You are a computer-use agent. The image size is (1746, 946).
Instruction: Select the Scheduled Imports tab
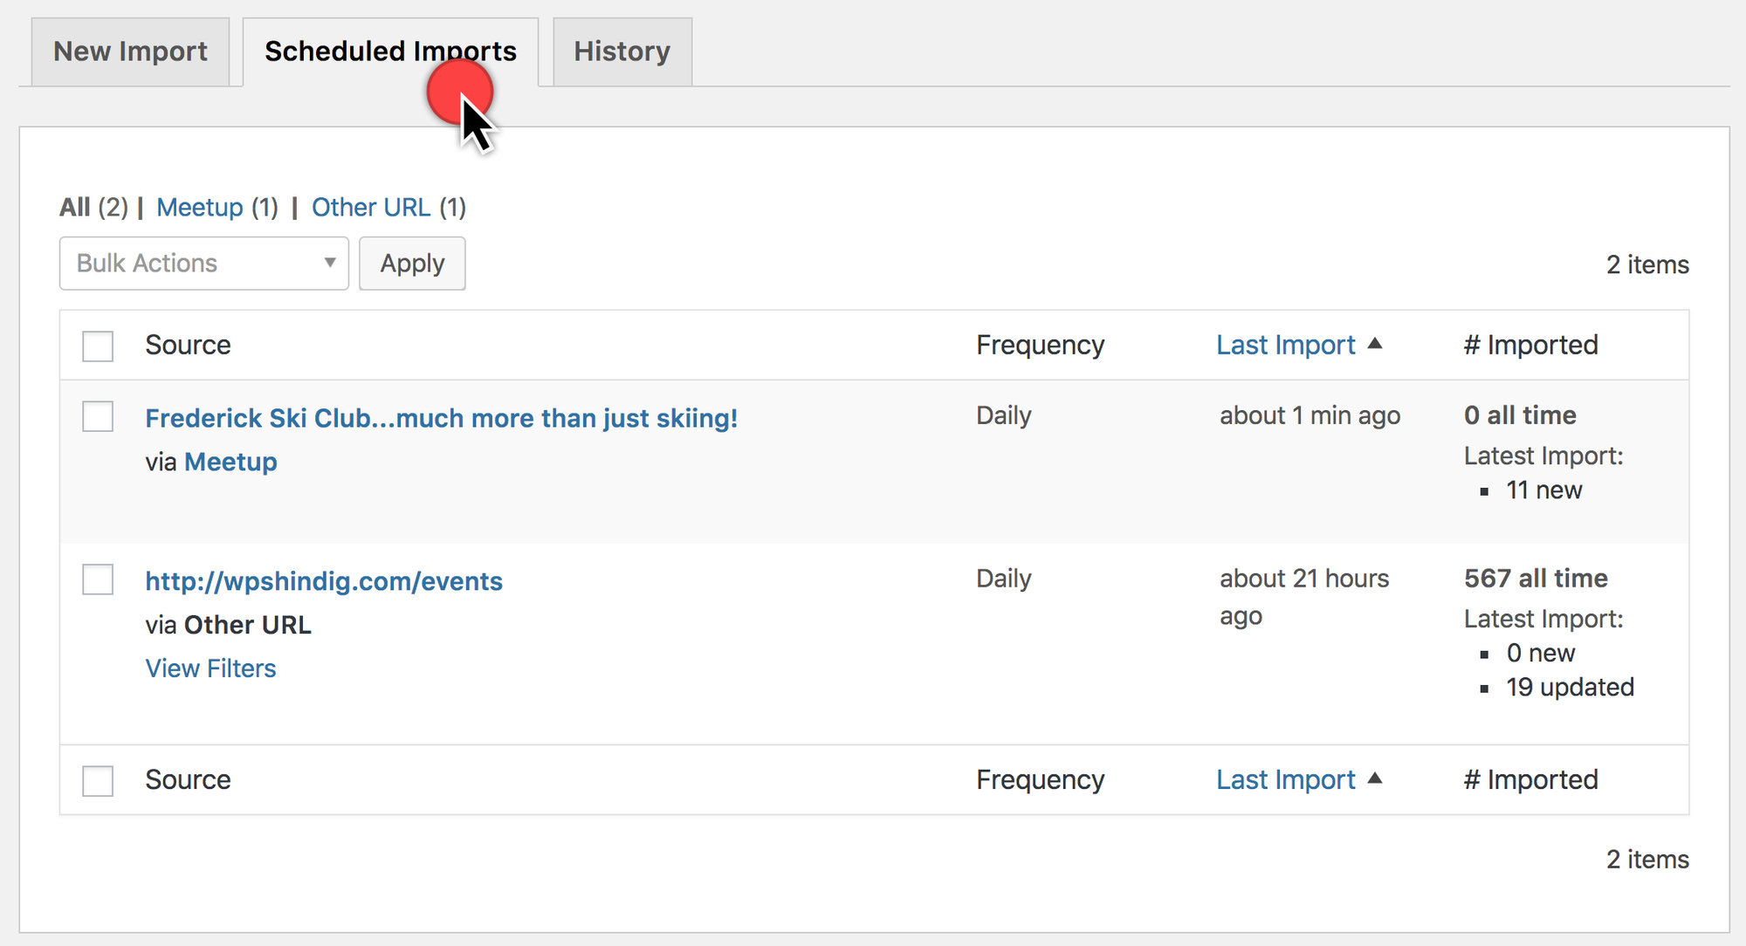(390, 51)
